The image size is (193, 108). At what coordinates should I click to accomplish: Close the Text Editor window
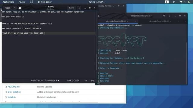(x=95, y=8)
